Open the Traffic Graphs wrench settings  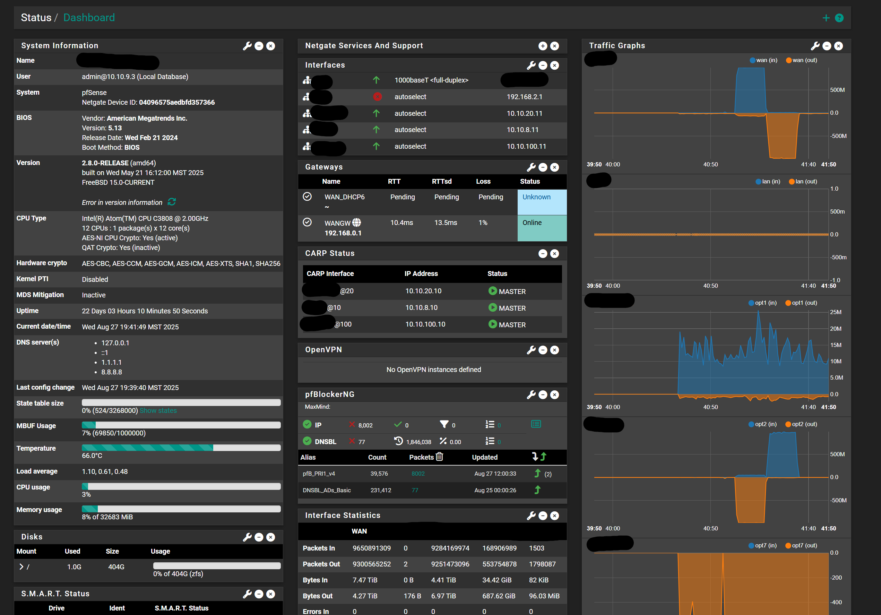(x=815, y=46)
